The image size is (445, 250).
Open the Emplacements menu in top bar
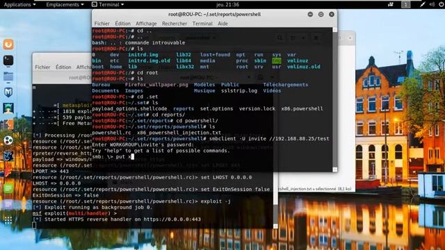tap(65, 5)
